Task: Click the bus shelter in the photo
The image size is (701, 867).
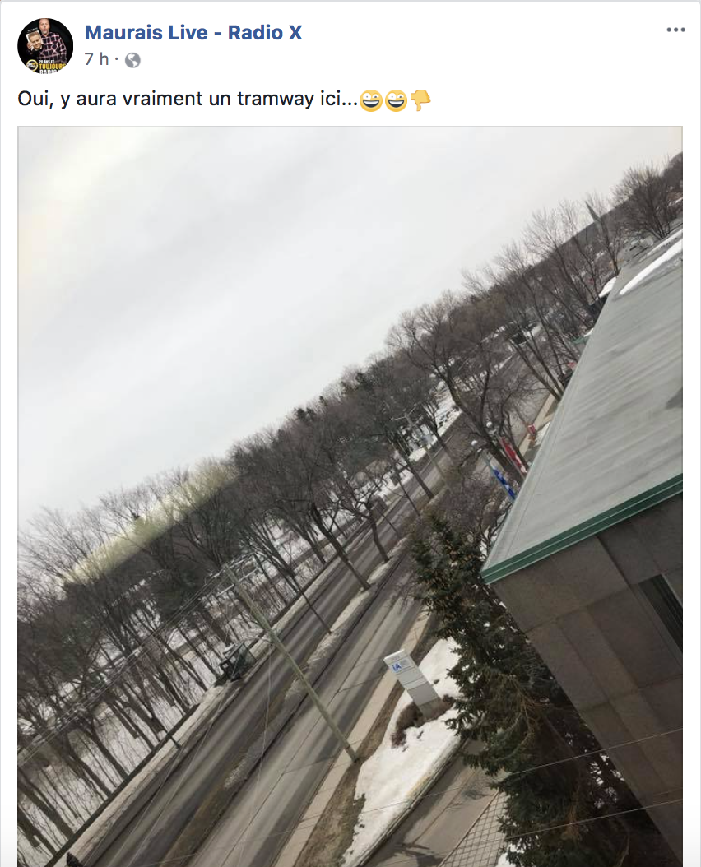Action: (237, 659)
